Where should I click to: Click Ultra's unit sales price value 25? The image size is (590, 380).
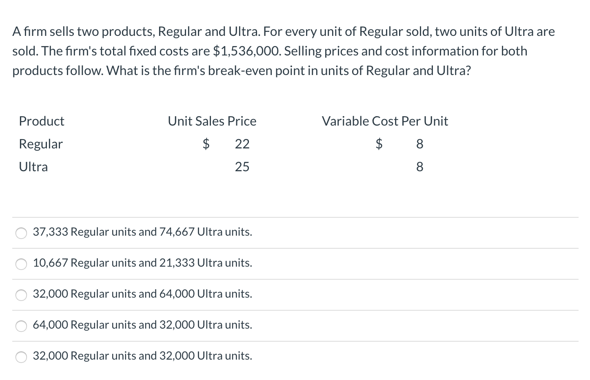point(242,167)
